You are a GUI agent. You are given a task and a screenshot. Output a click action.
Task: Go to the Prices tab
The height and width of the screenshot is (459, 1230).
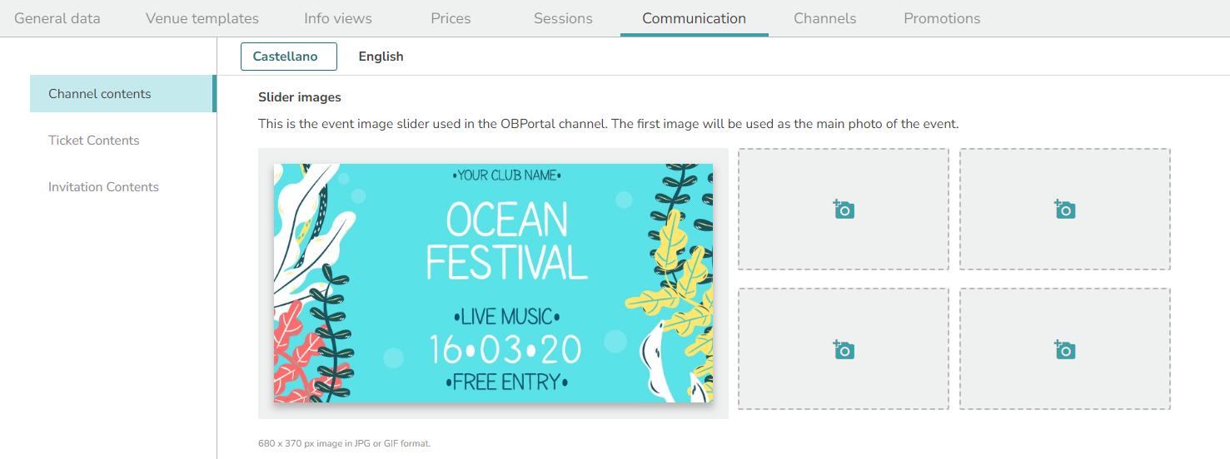[451, 18]
